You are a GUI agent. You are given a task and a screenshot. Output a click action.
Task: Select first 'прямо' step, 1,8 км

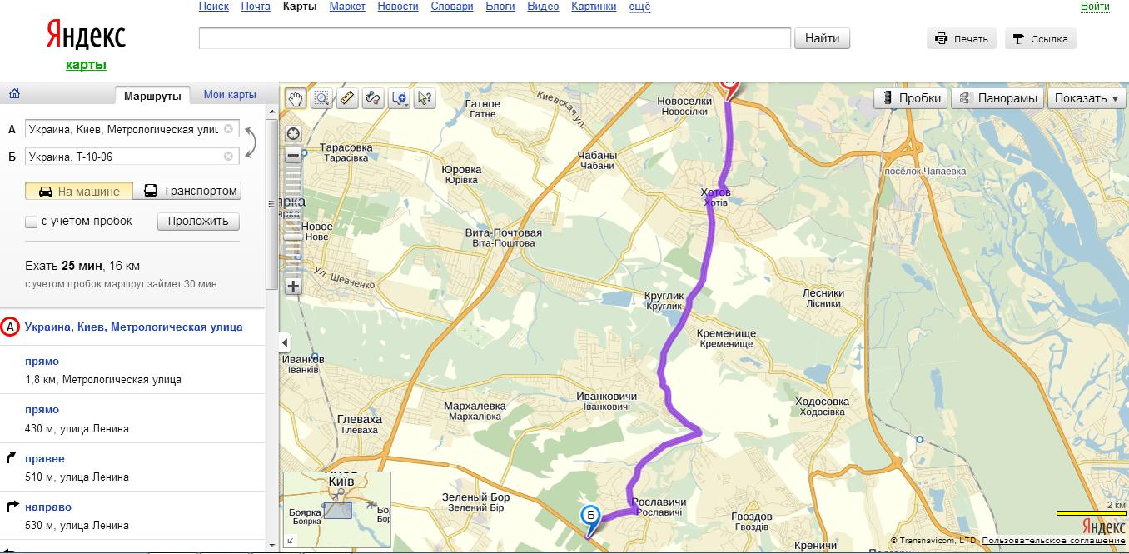tap(133, 371)
